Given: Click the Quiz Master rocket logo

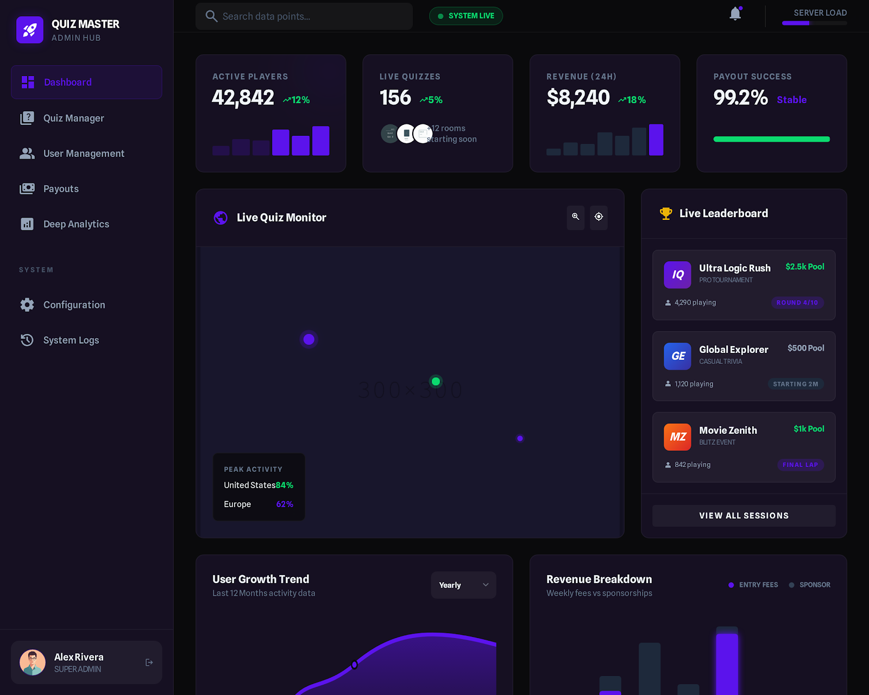Looking at the screenshot, I should pos(30,30).
